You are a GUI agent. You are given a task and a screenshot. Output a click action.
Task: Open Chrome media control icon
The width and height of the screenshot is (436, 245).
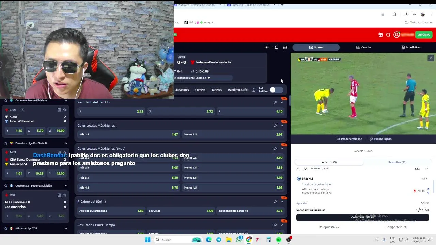click(415, 14)
